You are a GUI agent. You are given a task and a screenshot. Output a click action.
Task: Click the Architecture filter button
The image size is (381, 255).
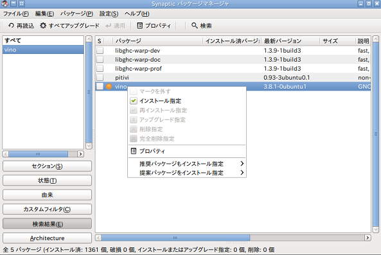click(x=47, y=238)
